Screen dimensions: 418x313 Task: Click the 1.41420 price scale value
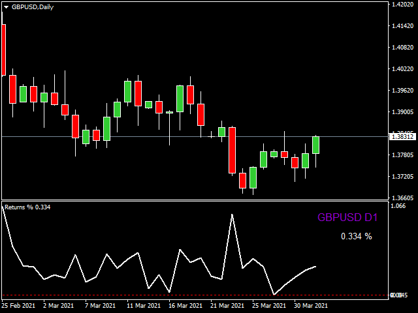coord(402,26)
